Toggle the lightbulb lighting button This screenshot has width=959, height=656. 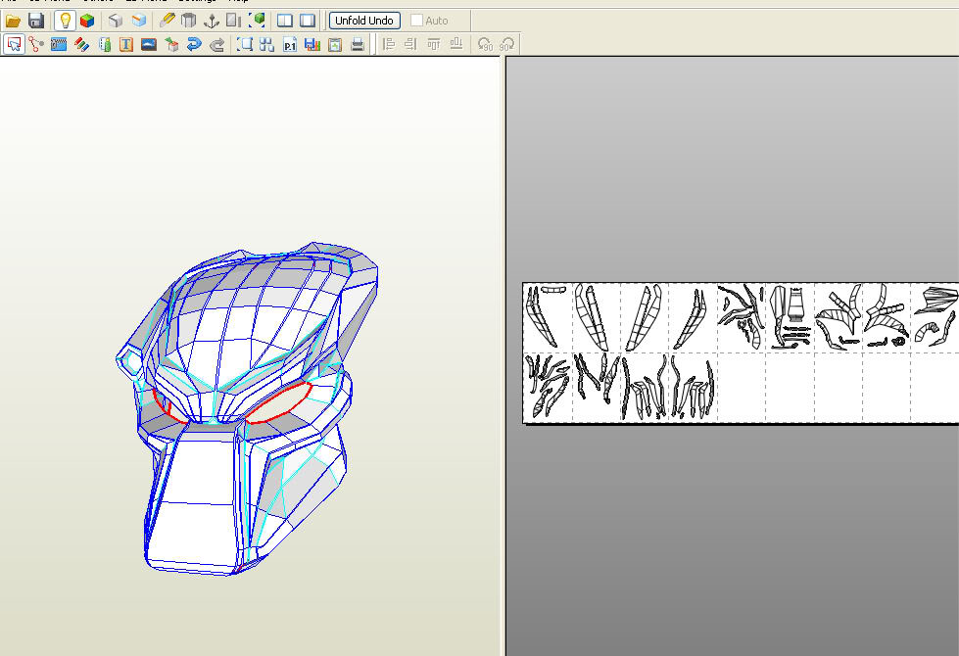coord(65,21)
